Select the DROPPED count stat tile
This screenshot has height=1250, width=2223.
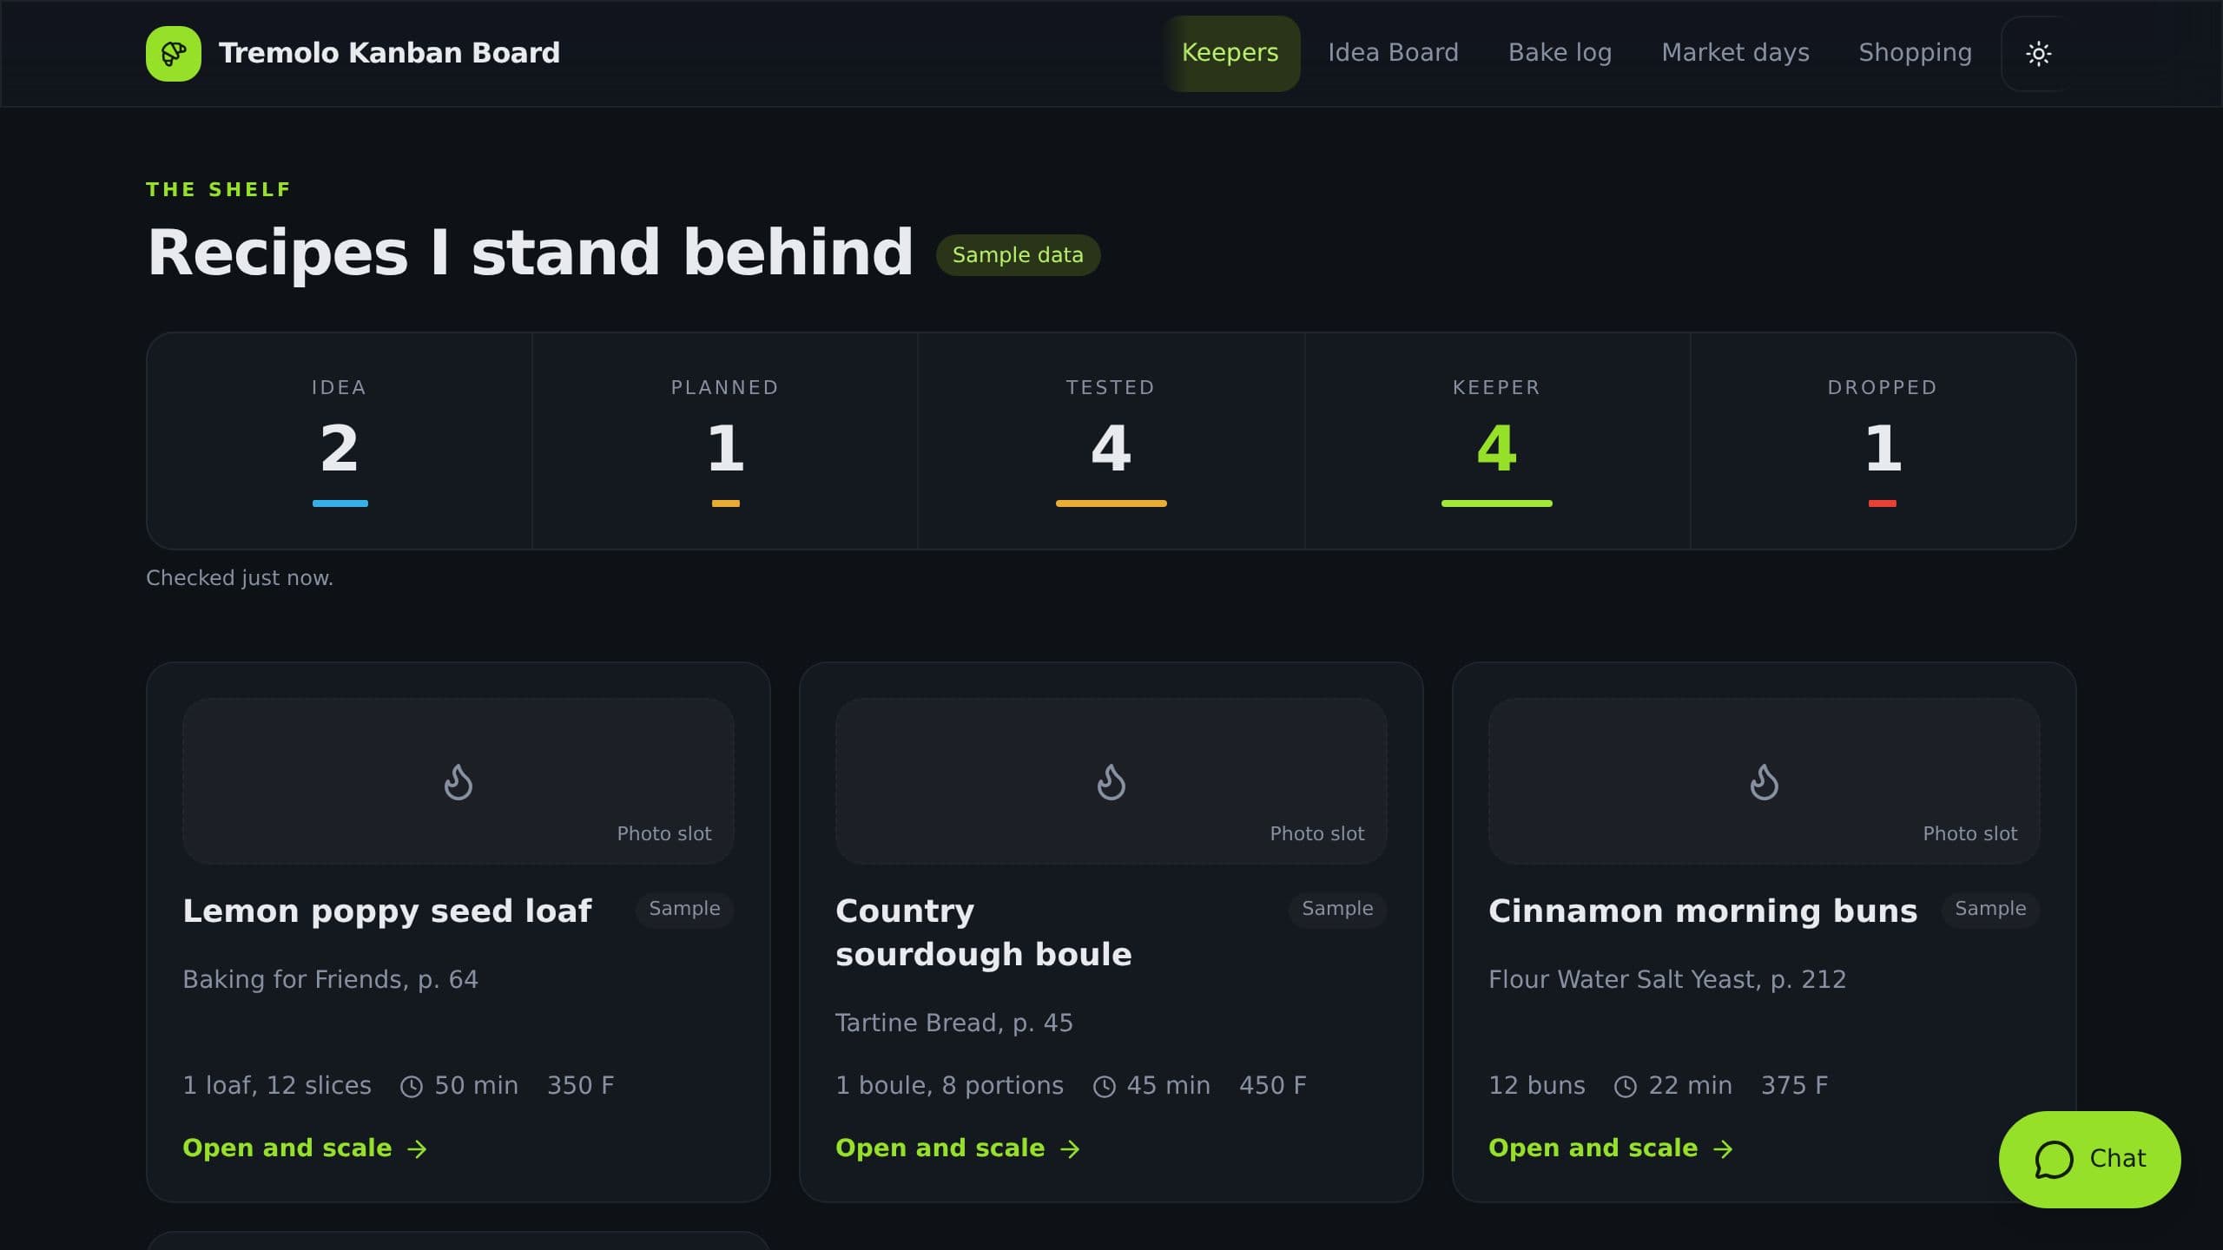click(1883, 441)
